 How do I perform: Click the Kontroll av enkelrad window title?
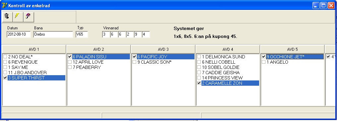click(29, 6)
